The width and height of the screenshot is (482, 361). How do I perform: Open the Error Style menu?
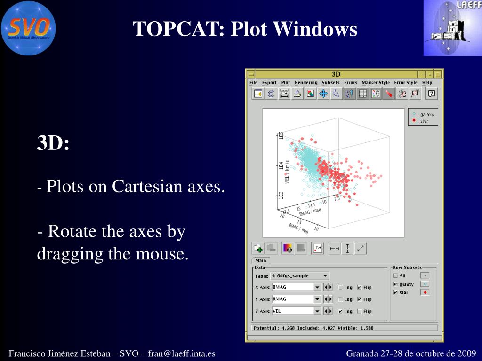point(406,83)
